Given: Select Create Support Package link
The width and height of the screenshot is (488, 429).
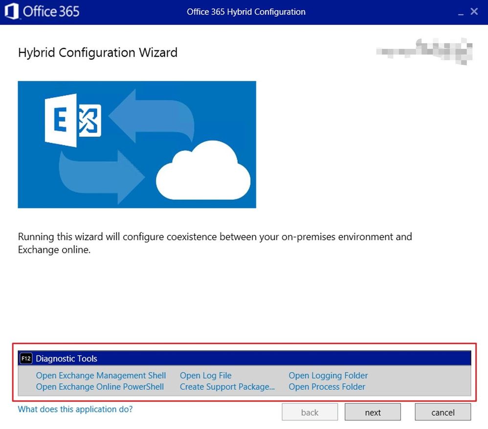Looking at the screenshot, I should 227,386.
